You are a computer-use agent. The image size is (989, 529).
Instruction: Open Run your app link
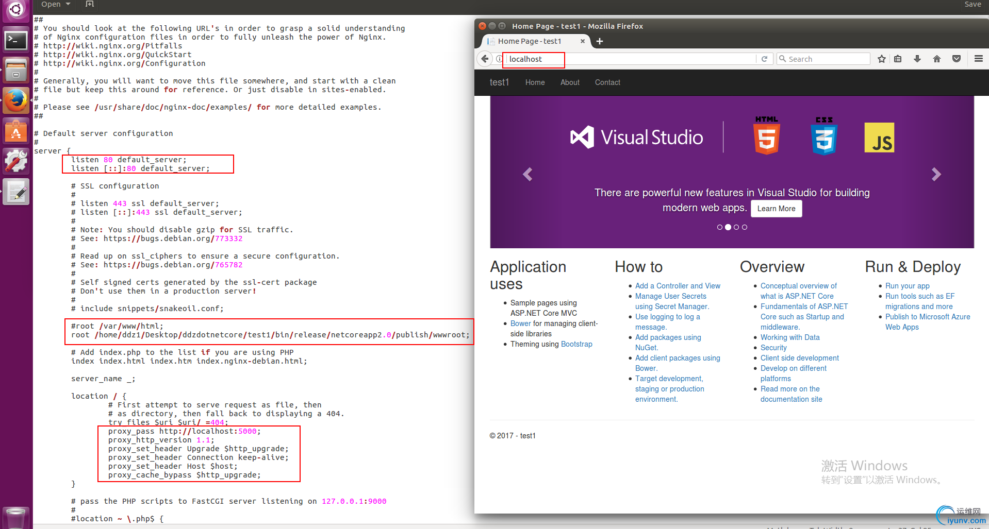click(907, 286)
